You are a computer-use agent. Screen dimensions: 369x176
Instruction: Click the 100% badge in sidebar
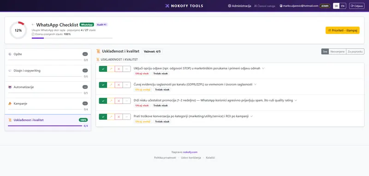point(83,120)
